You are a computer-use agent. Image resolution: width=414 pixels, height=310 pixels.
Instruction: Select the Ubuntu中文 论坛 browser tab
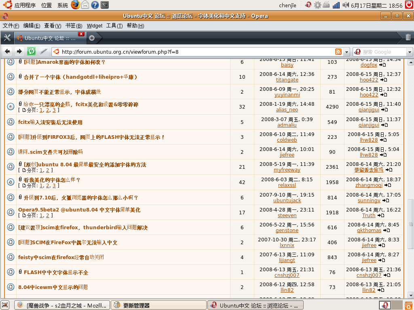[50, 38]
